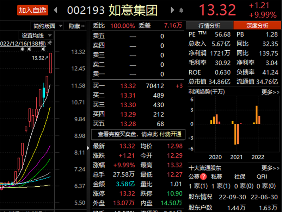Click the 买五 price 13.28
This screenshot has height=212, width=282.
[128, 124]
